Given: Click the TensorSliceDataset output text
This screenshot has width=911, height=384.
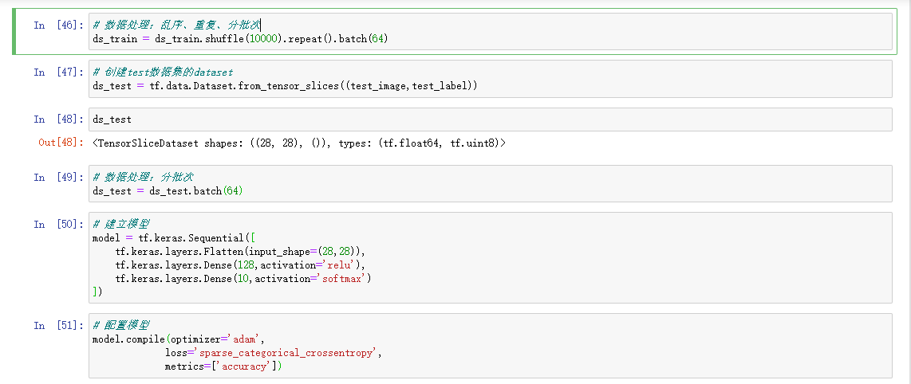Looking at the screenshot, I should [x=299, y=143].
